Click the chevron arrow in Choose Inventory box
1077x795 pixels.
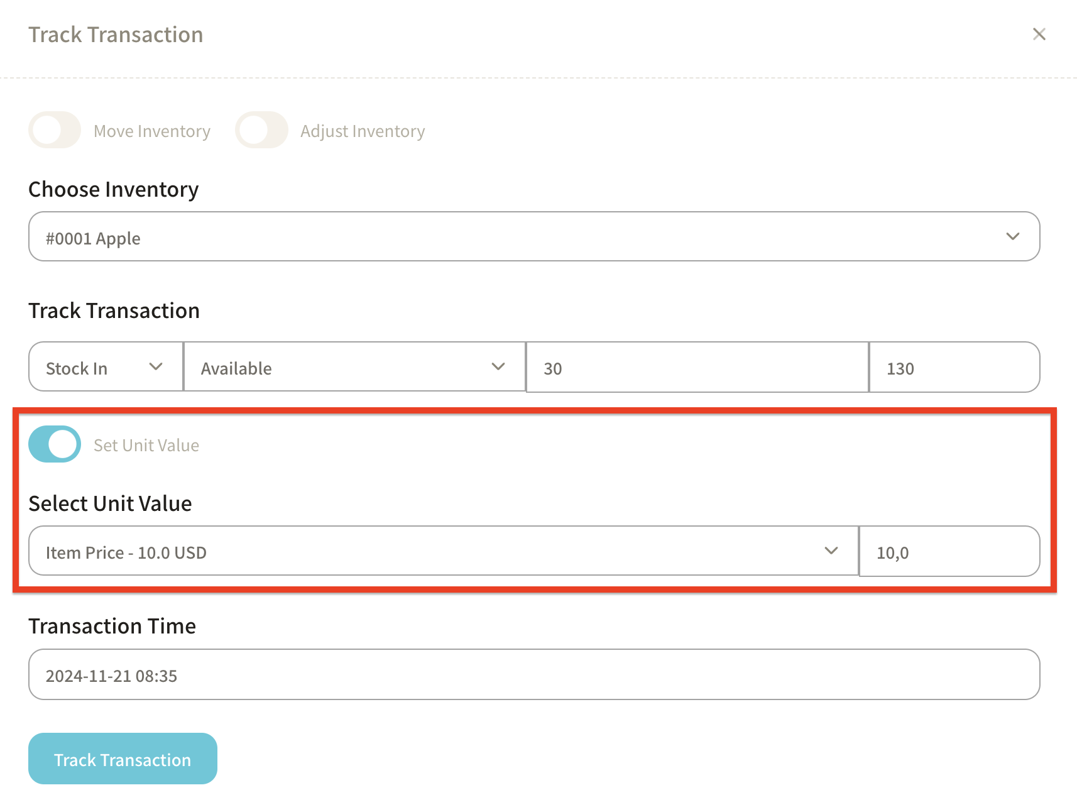(x=1012, y=237)
